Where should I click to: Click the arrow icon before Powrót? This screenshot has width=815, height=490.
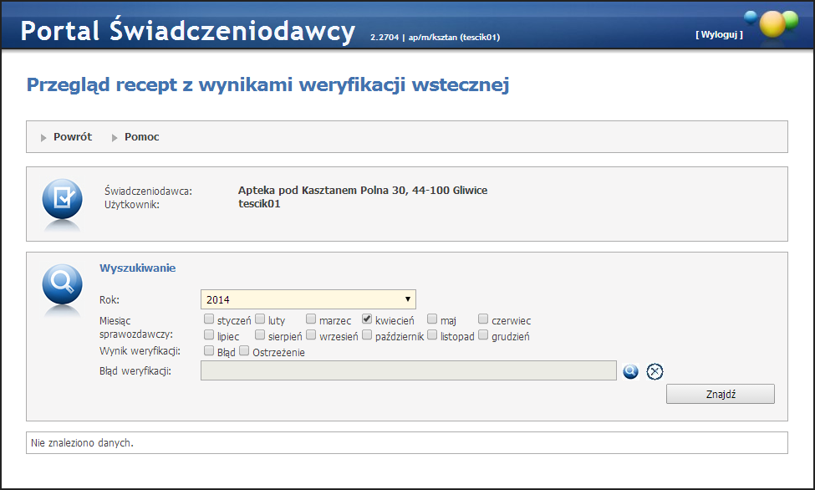[43, 138]
